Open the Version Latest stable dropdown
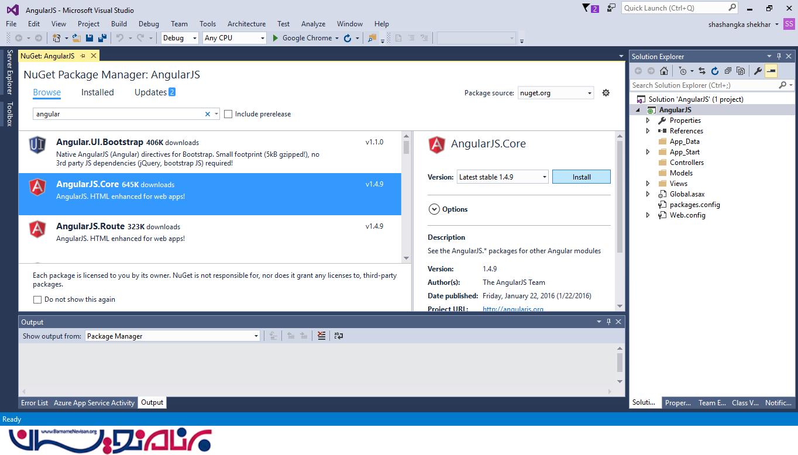 (x=544, y=177)
